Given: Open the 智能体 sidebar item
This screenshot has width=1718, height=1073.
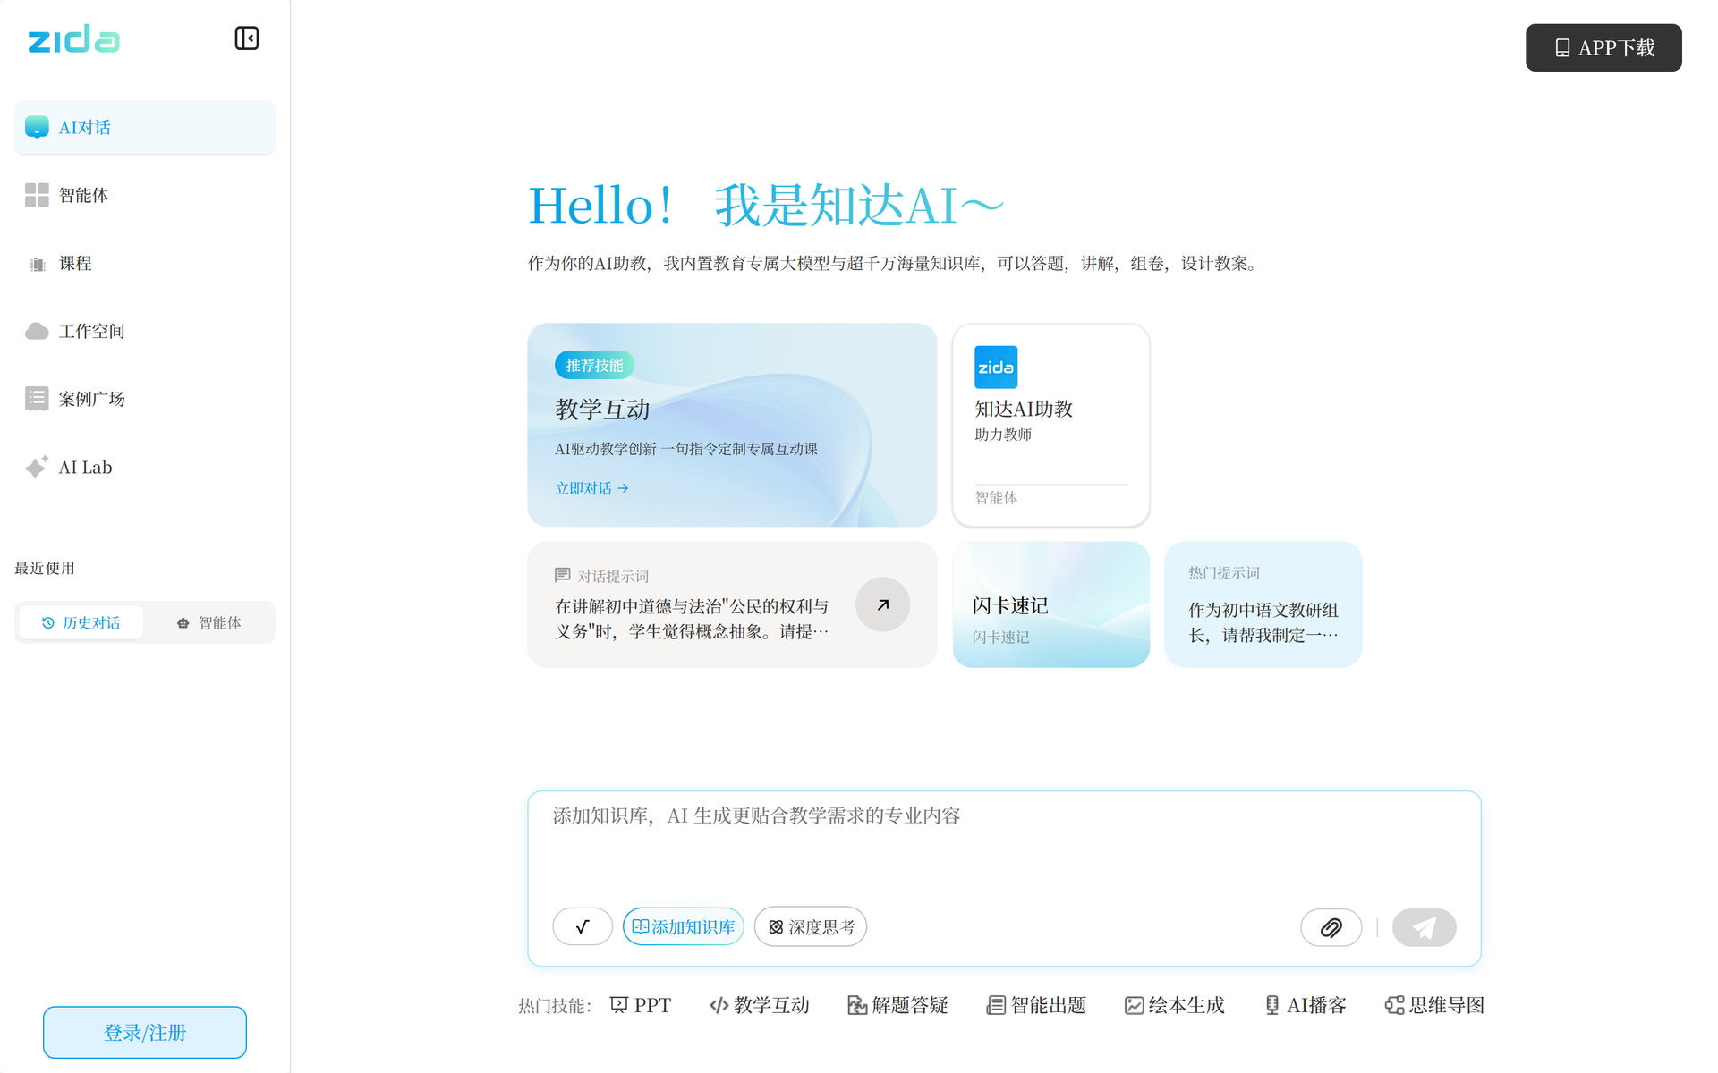Looking at the screenshot, I should 145,195.
